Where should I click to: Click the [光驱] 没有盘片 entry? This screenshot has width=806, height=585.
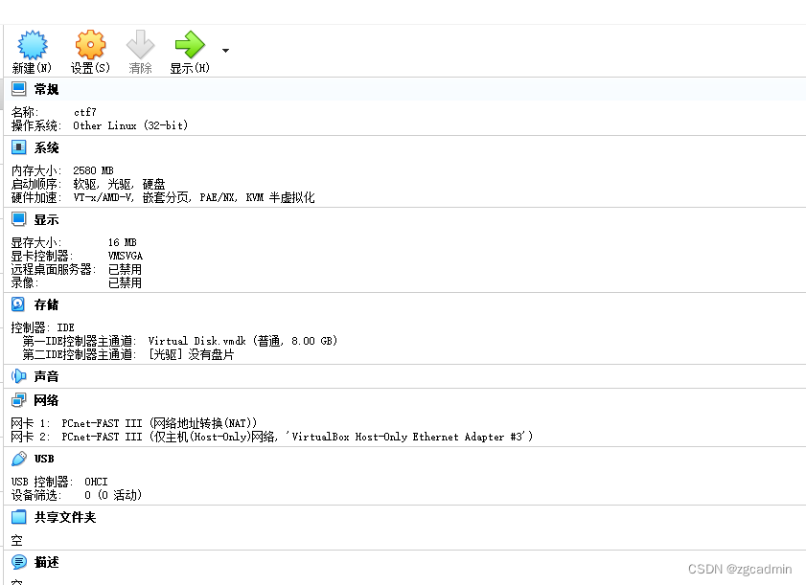[192, 354]
